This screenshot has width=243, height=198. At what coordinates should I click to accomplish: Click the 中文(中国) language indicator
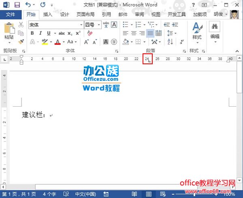pos(85,194)
